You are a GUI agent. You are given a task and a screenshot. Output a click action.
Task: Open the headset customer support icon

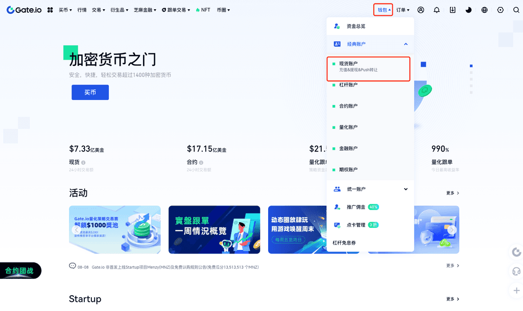coord(516,271)
